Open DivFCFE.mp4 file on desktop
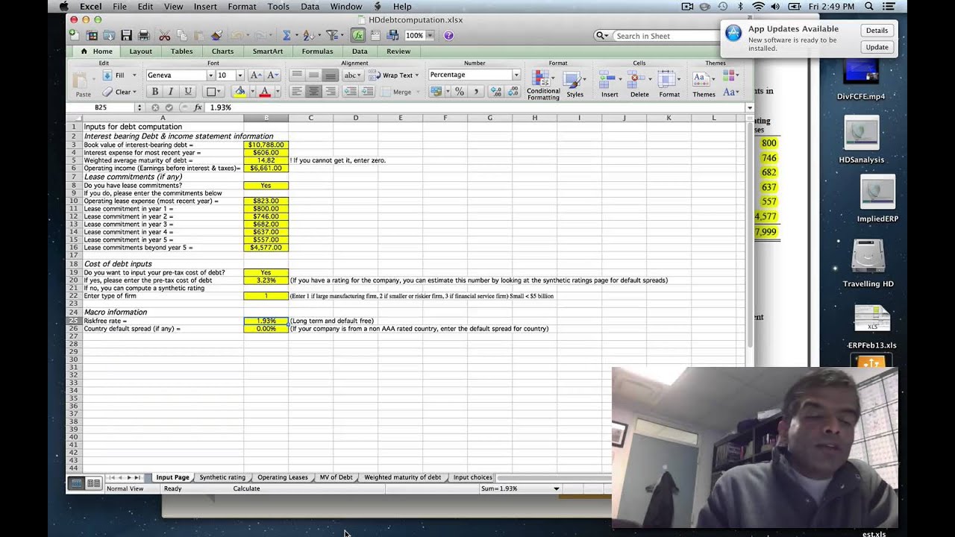 861,79
